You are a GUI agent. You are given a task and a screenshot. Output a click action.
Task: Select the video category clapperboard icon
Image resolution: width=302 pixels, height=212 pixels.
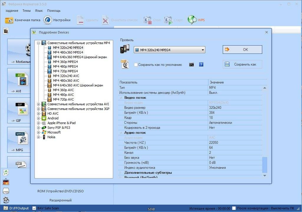pyautogui.click(x=6, y=31)
